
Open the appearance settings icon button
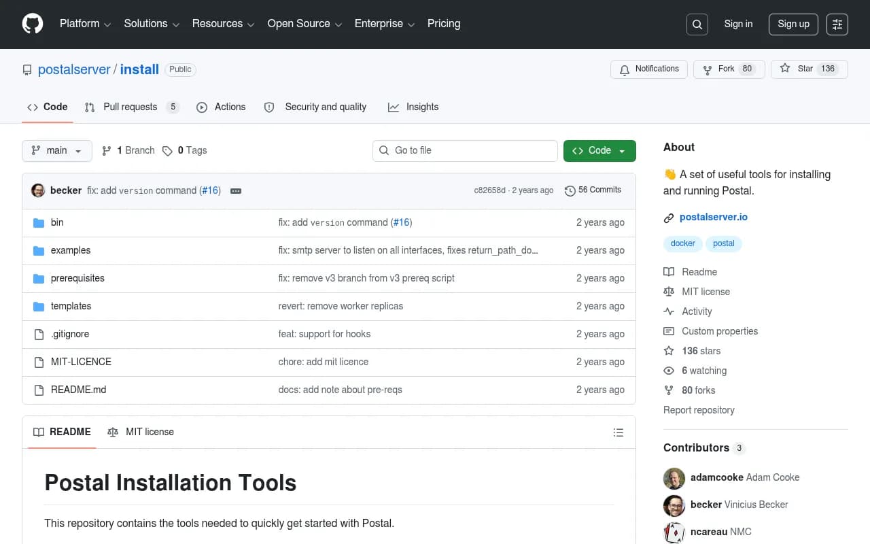[837, 24]
